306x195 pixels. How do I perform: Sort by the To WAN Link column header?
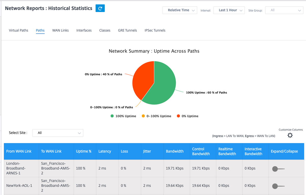(x=56, y=151)
